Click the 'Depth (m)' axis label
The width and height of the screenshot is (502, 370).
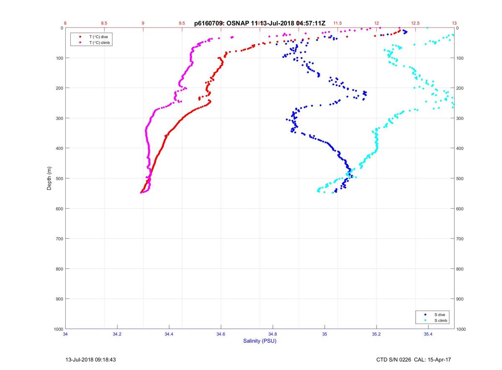(x=49, y=179)
